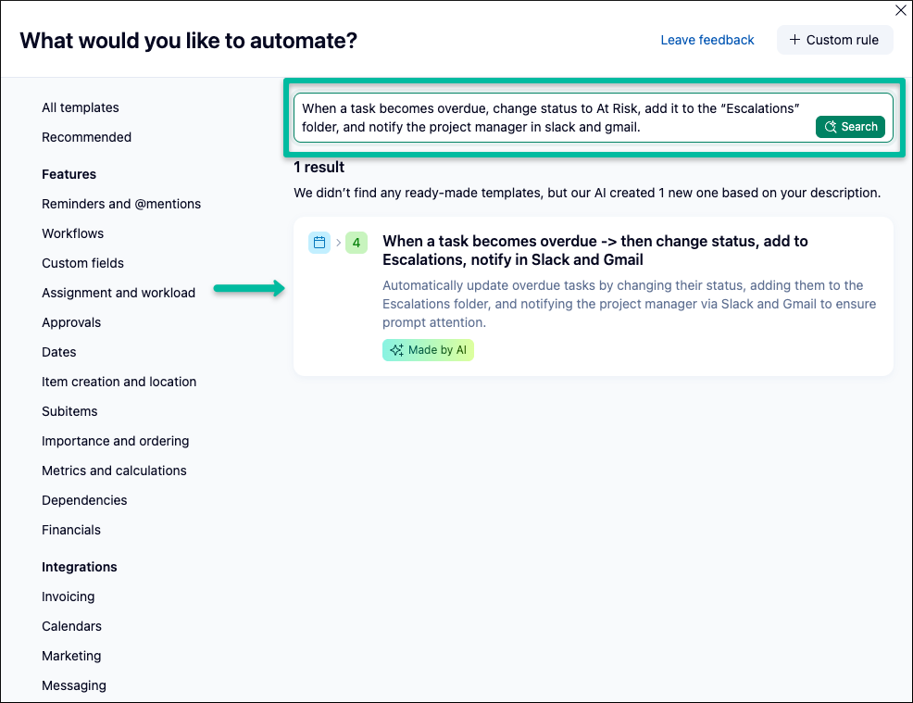Open Workflows category
This screenshot has height=703, width=913.
[73, 233]
